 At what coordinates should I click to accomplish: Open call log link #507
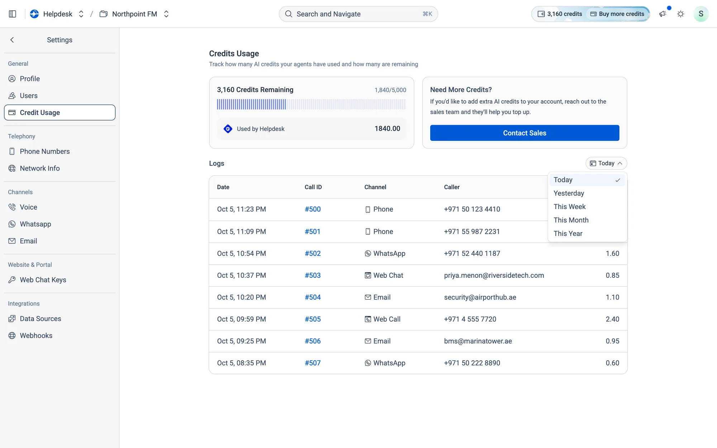(313, 363)
